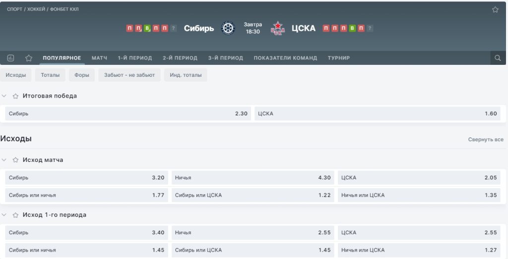Open the 2-й период tab
This screenshot has height=259, width=508.
180,58
